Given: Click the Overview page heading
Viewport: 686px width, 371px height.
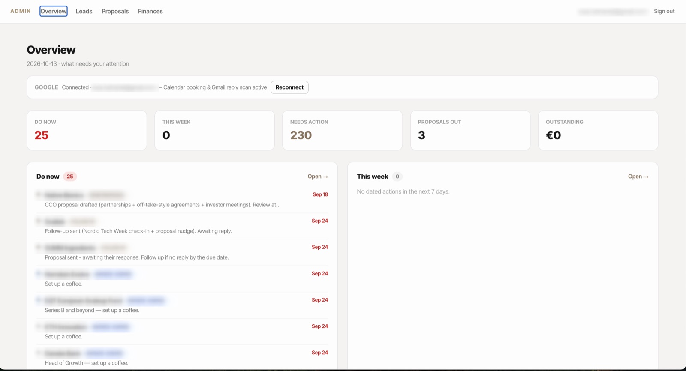Looking at the screenshot, I should [51, 50].
